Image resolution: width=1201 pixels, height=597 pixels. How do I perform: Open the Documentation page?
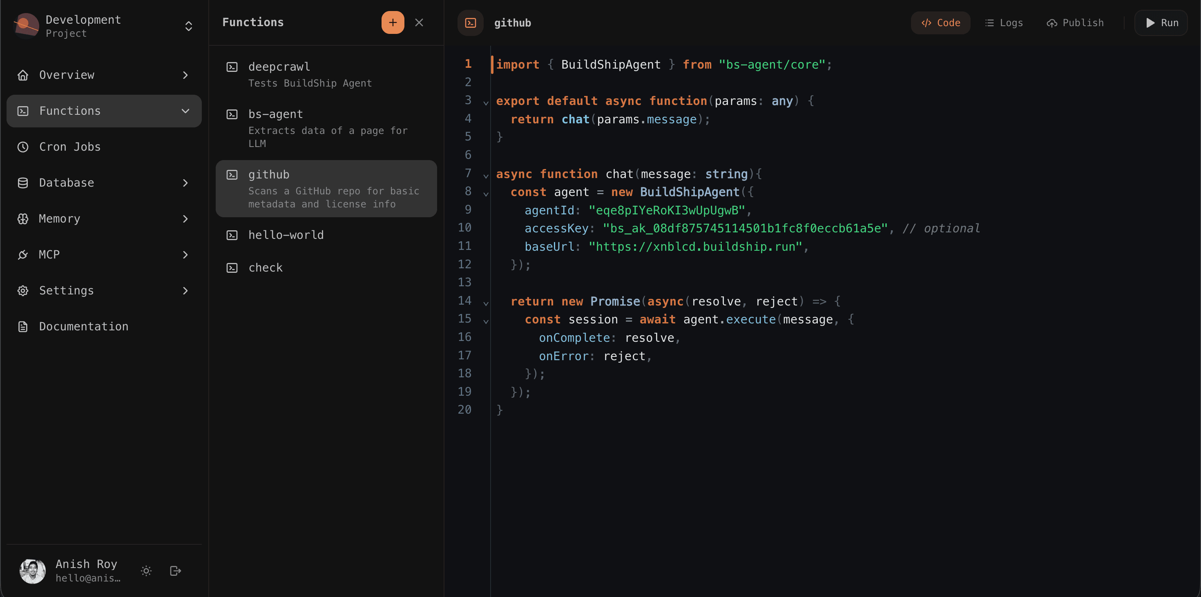tap(83, 326)
